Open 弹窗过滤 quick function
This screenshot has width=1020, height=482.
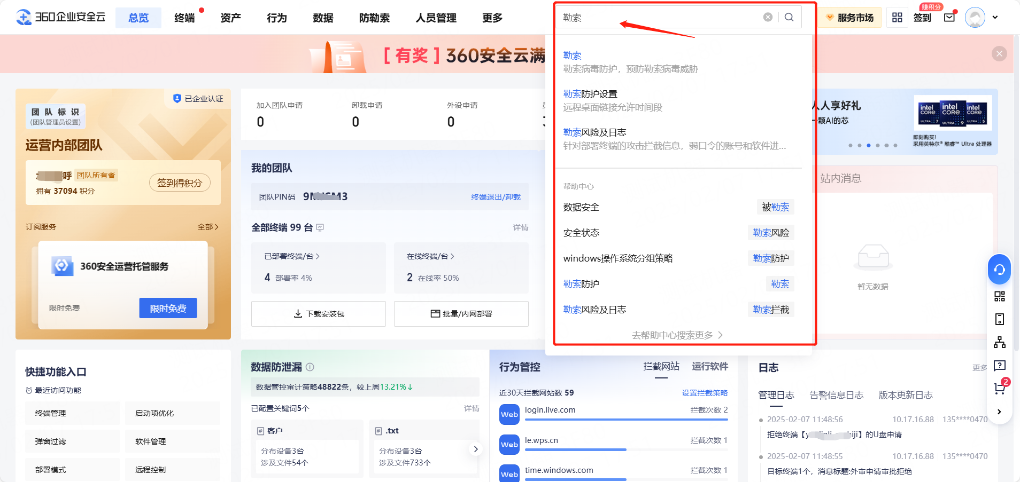coord(72,441)
